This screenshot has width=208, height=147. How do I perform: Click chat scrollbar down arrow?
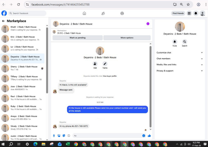click(151, 129)
